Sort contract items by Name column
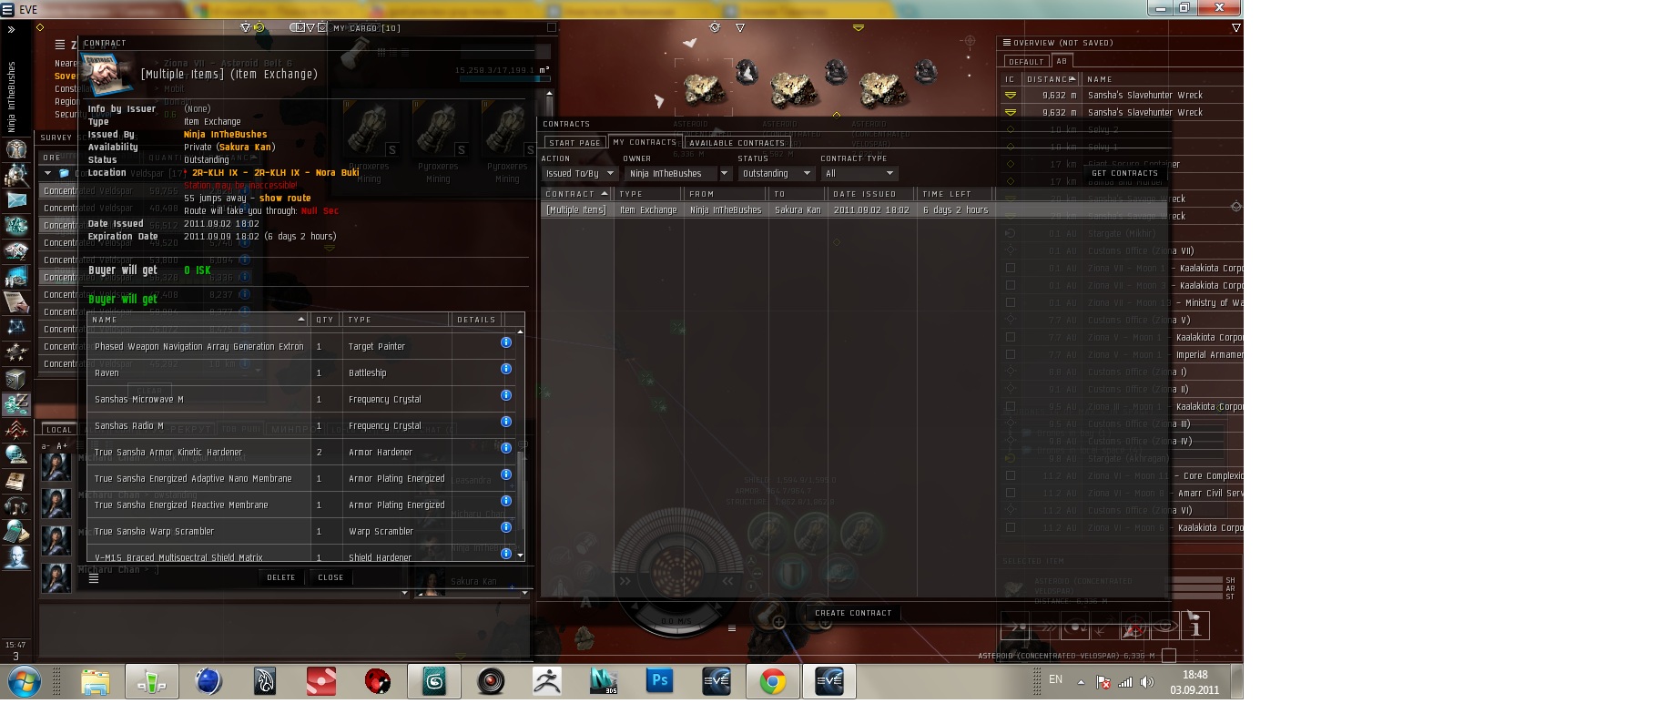This screenshot has height=724, width=1657. coord(198,320)
